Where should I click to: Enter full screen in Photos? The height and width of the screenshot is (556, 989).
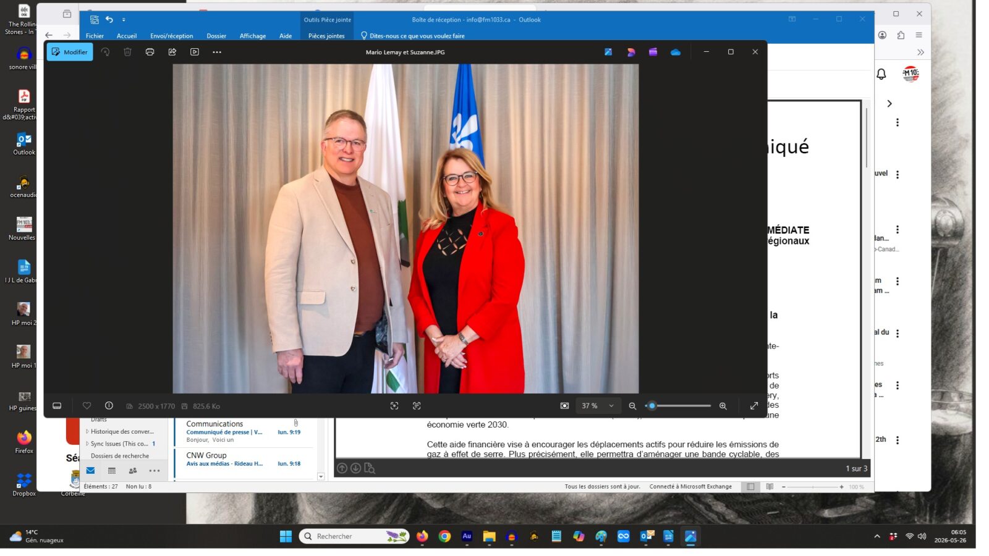pos(754,406)
